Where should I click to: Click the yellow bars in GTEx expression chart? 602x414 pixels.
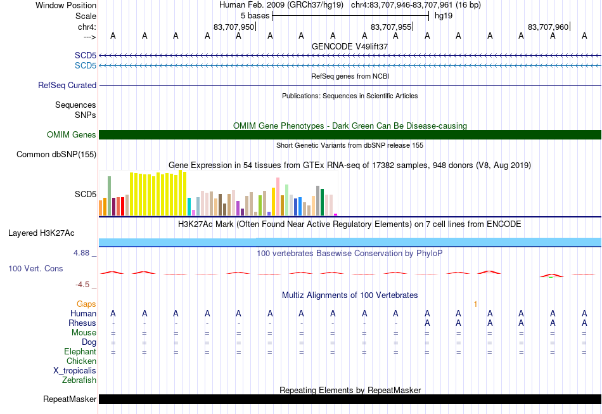point(158,193)
